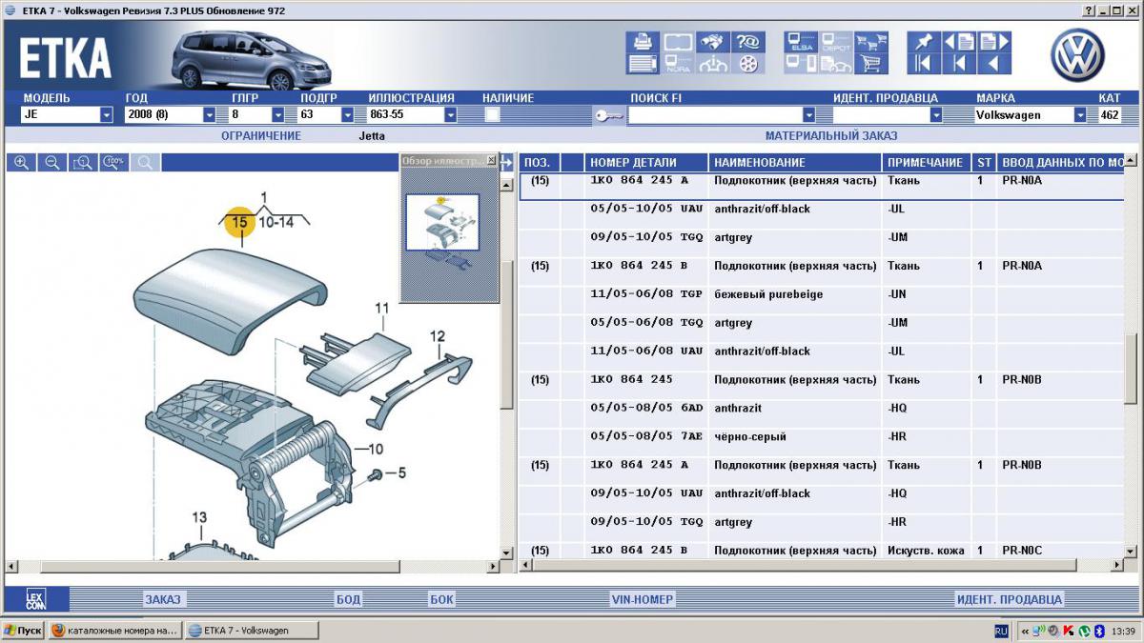The width and height of the screenshot is (1144, 643).
Task: Click the film reel icon
Action: [747, 64]
